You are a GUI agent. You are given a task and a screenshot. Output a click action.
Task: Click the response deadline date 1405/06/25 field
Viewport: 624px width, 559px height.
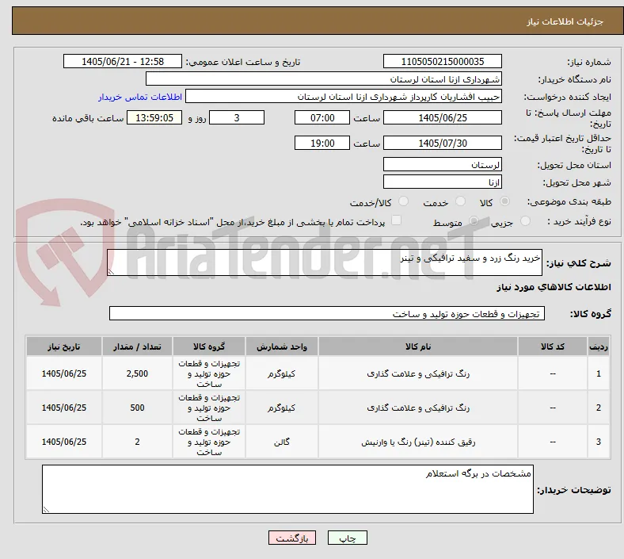coord(442,117)
